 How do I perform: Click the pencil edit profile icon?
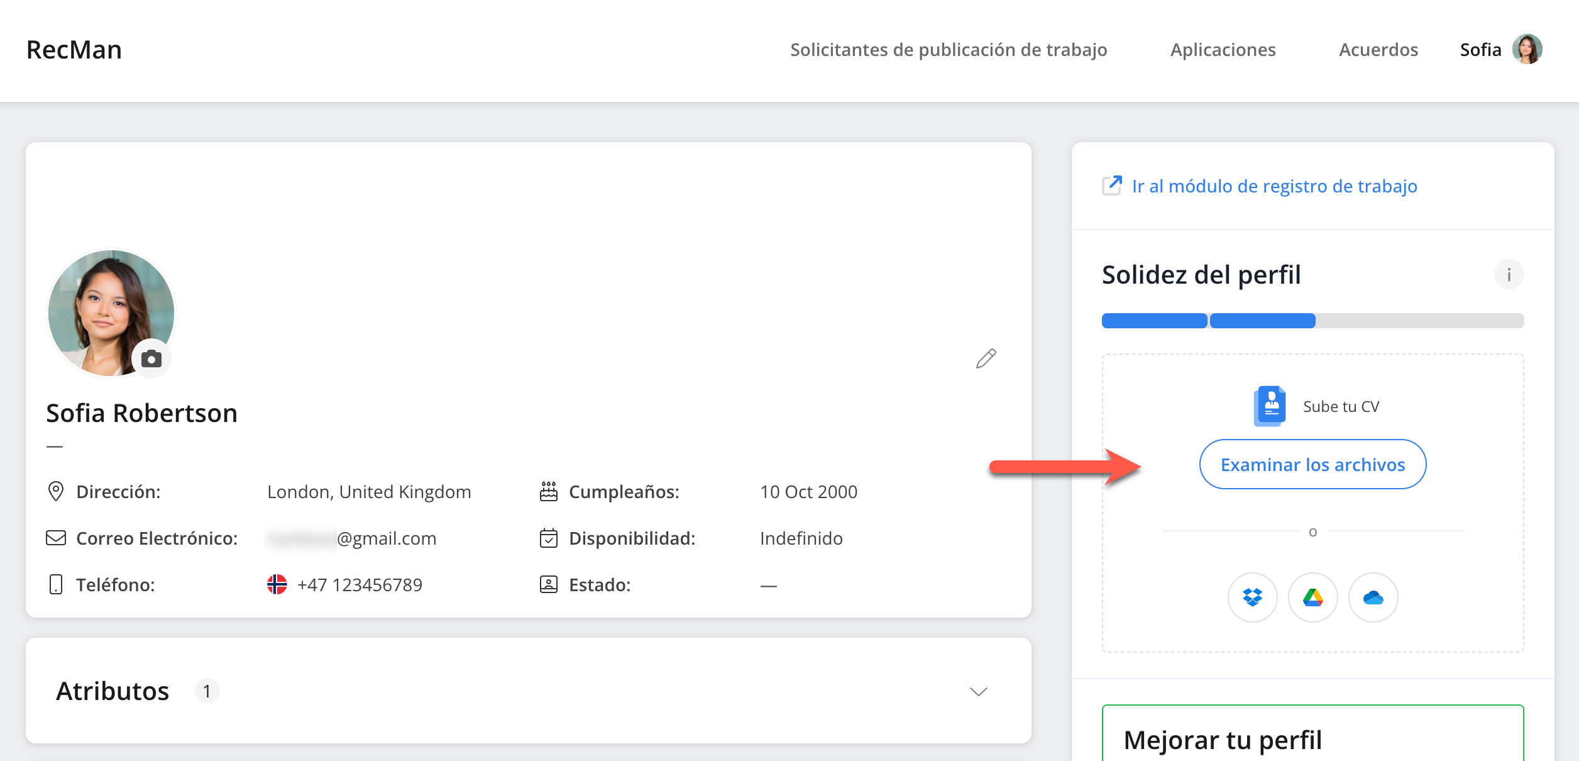[x=986, y=358]
